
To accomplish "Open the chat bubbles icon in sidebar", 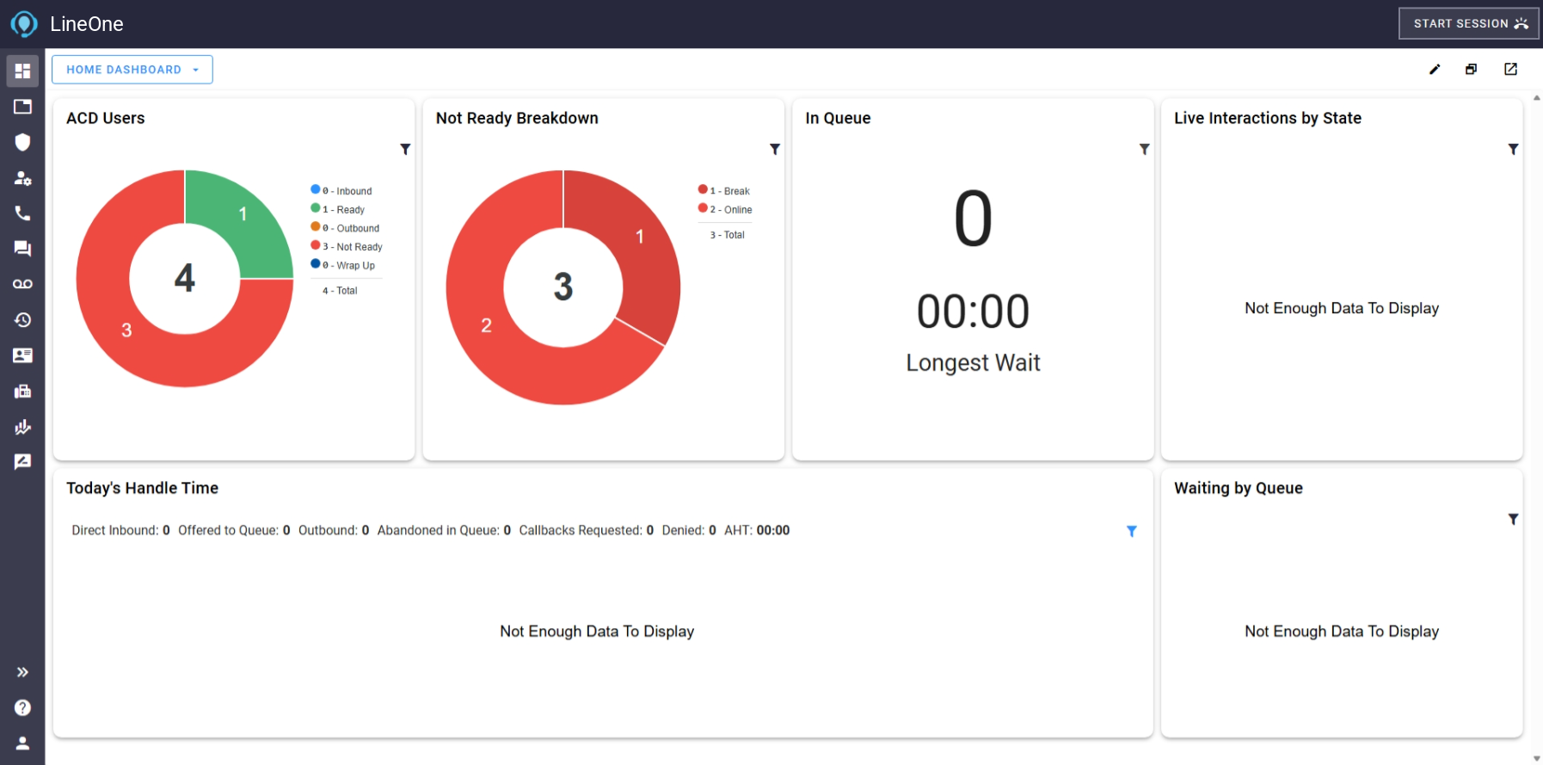I will pos(22,249).
